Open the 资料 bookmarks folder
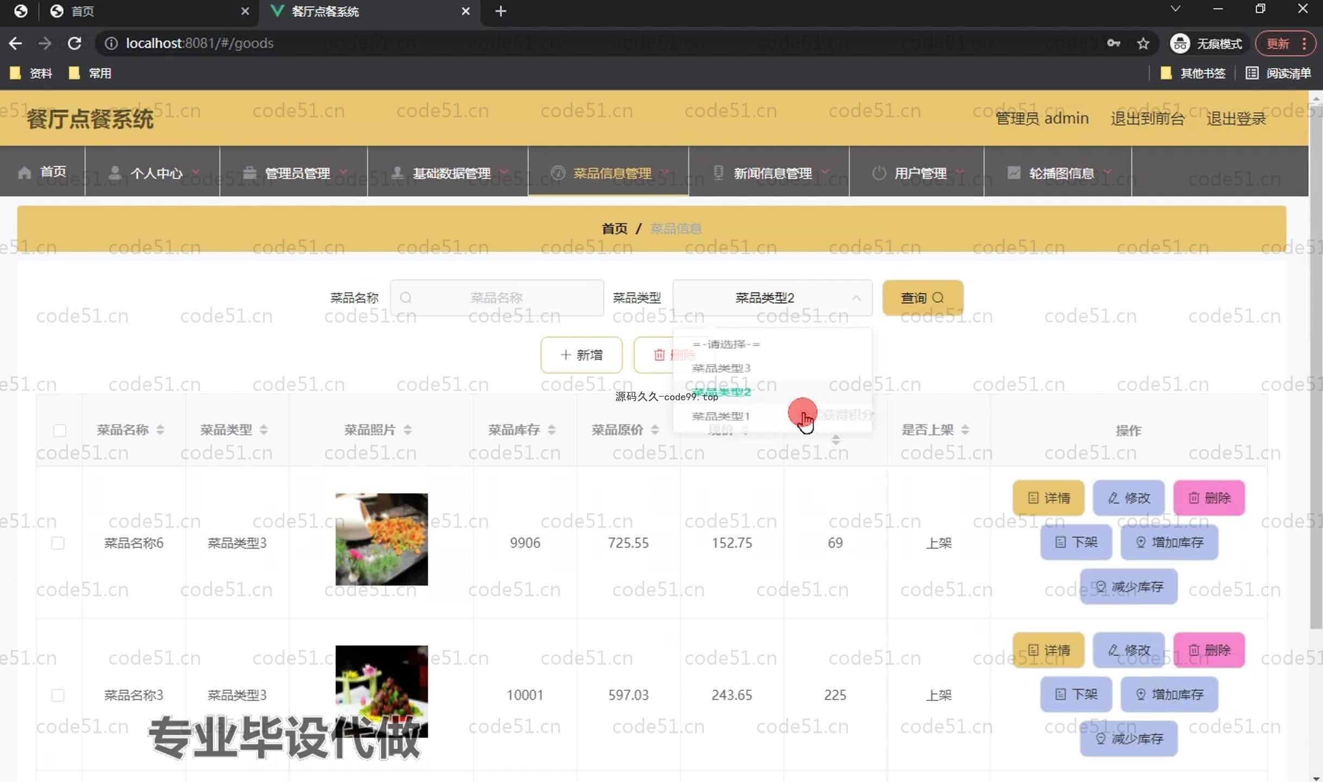This screenshot has height=782, width=1323. [x=32, y=73]
